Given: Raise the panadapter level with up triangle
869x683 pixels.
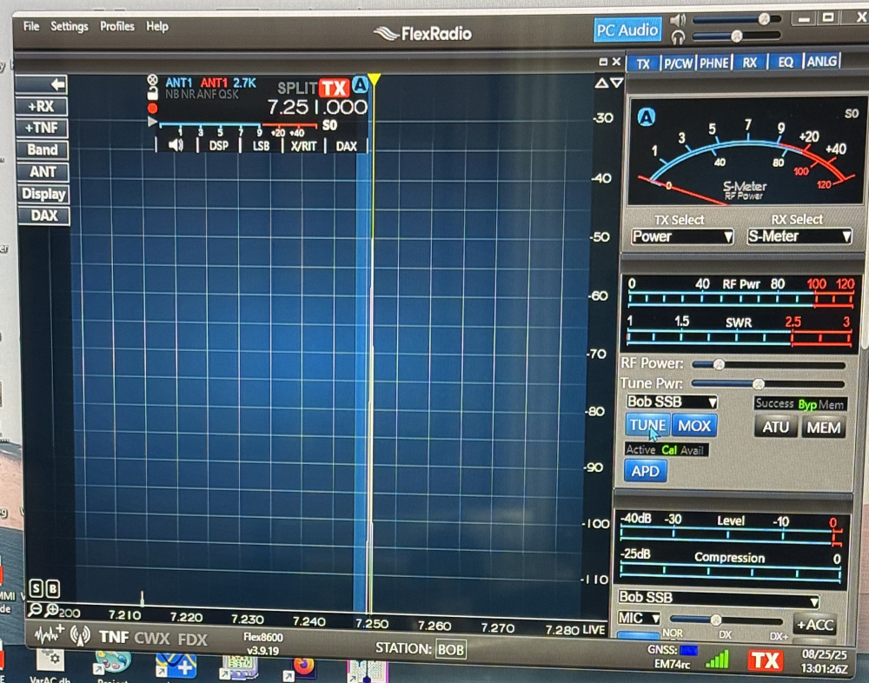Looking at the screenshot, I should coord(600,83).
